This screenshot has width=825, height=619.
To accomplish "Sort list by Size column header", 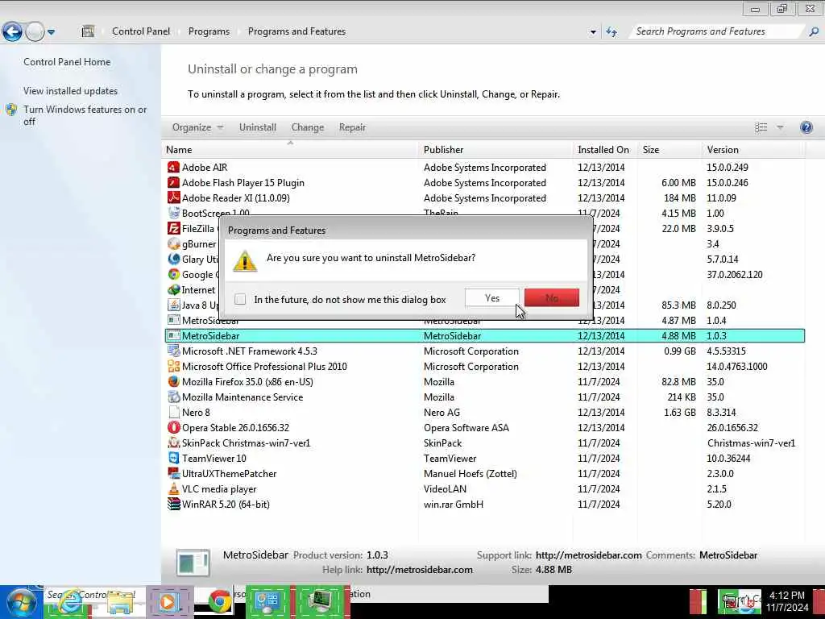I will [670, 149].
